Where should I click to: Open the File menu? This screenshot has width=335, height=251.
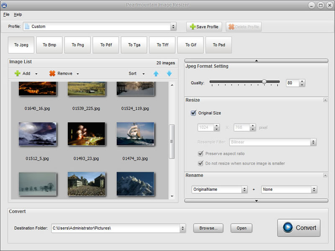click(6, 15)
